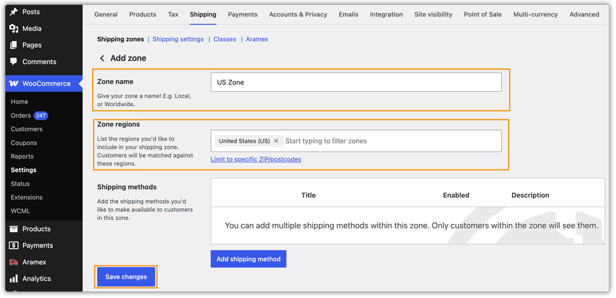
Task: Click the Comments bubble icon
Action: [14, 61]
